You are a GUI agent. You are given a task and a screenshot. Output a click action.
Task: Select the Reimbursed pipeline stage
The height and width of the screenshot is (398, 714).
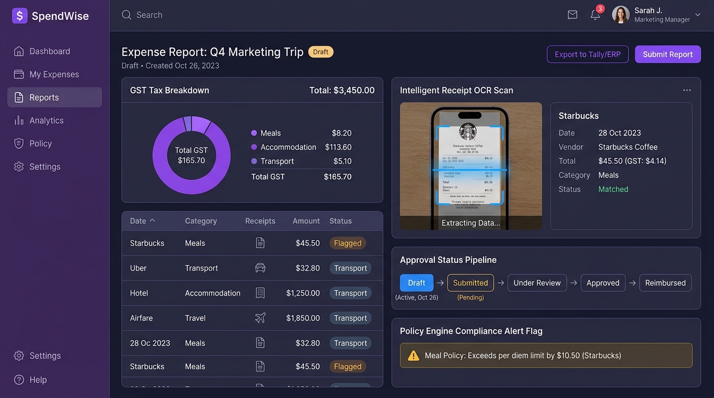click(666, 283)
